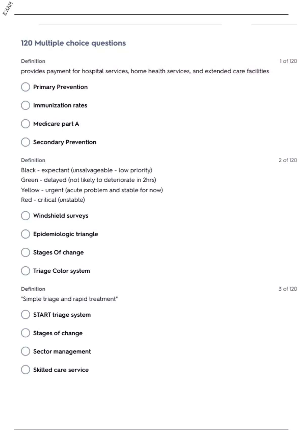Click the Red - critical (unstable) line
This screenshot has width=303, height=430.
[x=53, y=200]
